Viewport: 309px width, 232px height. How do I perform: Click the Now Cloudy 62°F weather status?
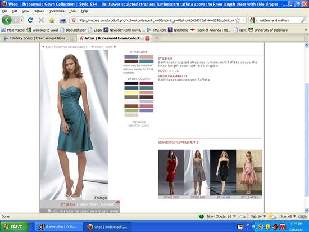(222, 217)
